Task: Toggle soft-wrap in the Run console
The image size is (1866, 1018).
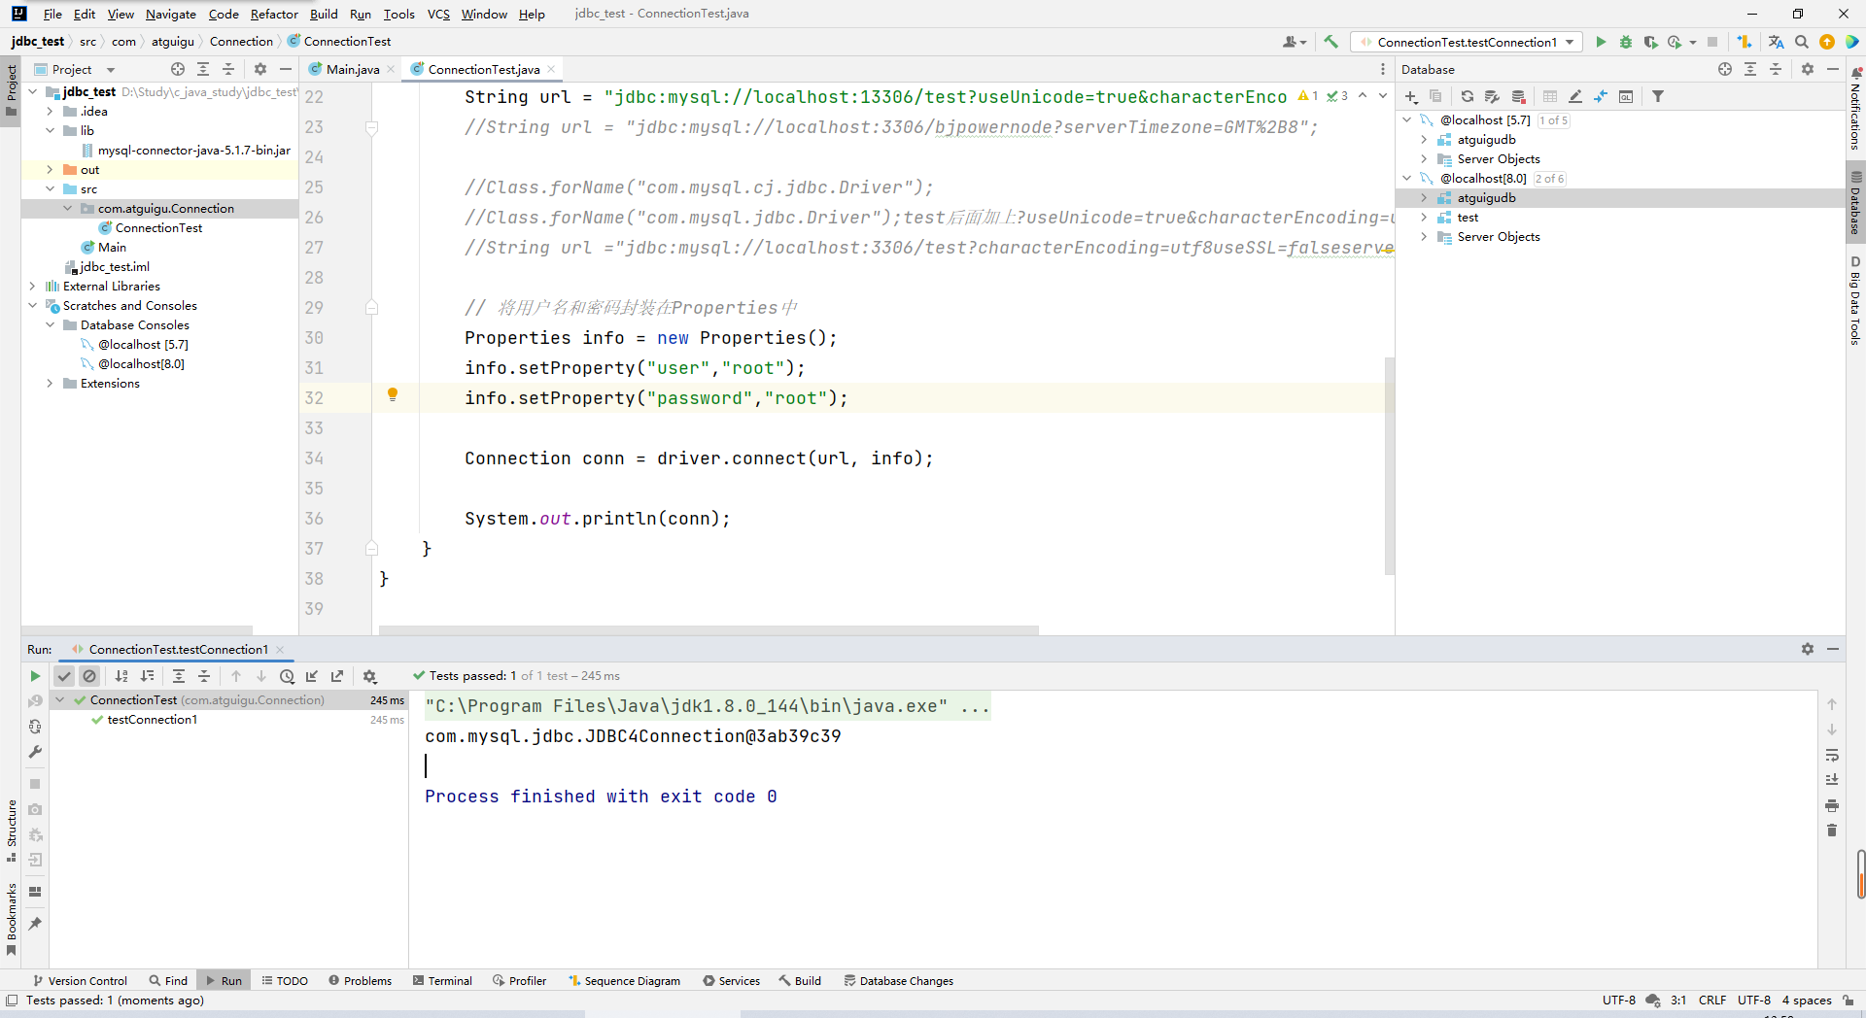Action: point(1832,755)
